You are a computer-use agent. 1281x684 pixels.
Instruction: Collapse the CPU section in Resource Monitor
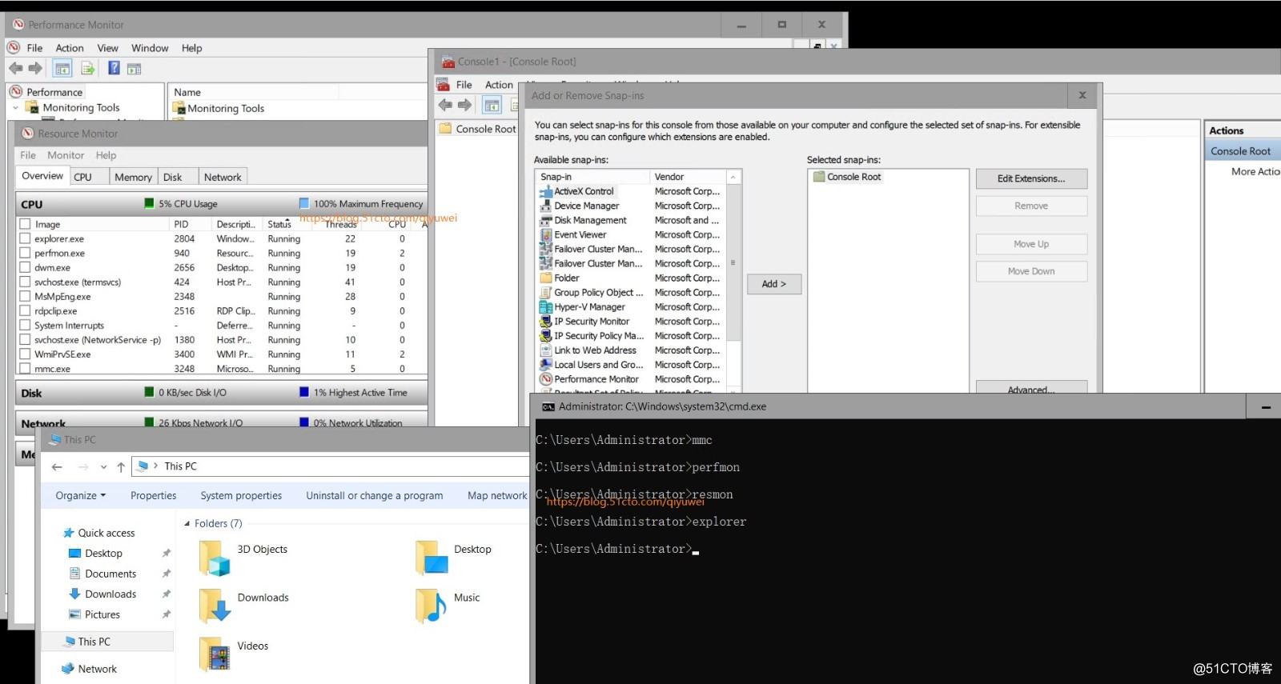point(221,204)
